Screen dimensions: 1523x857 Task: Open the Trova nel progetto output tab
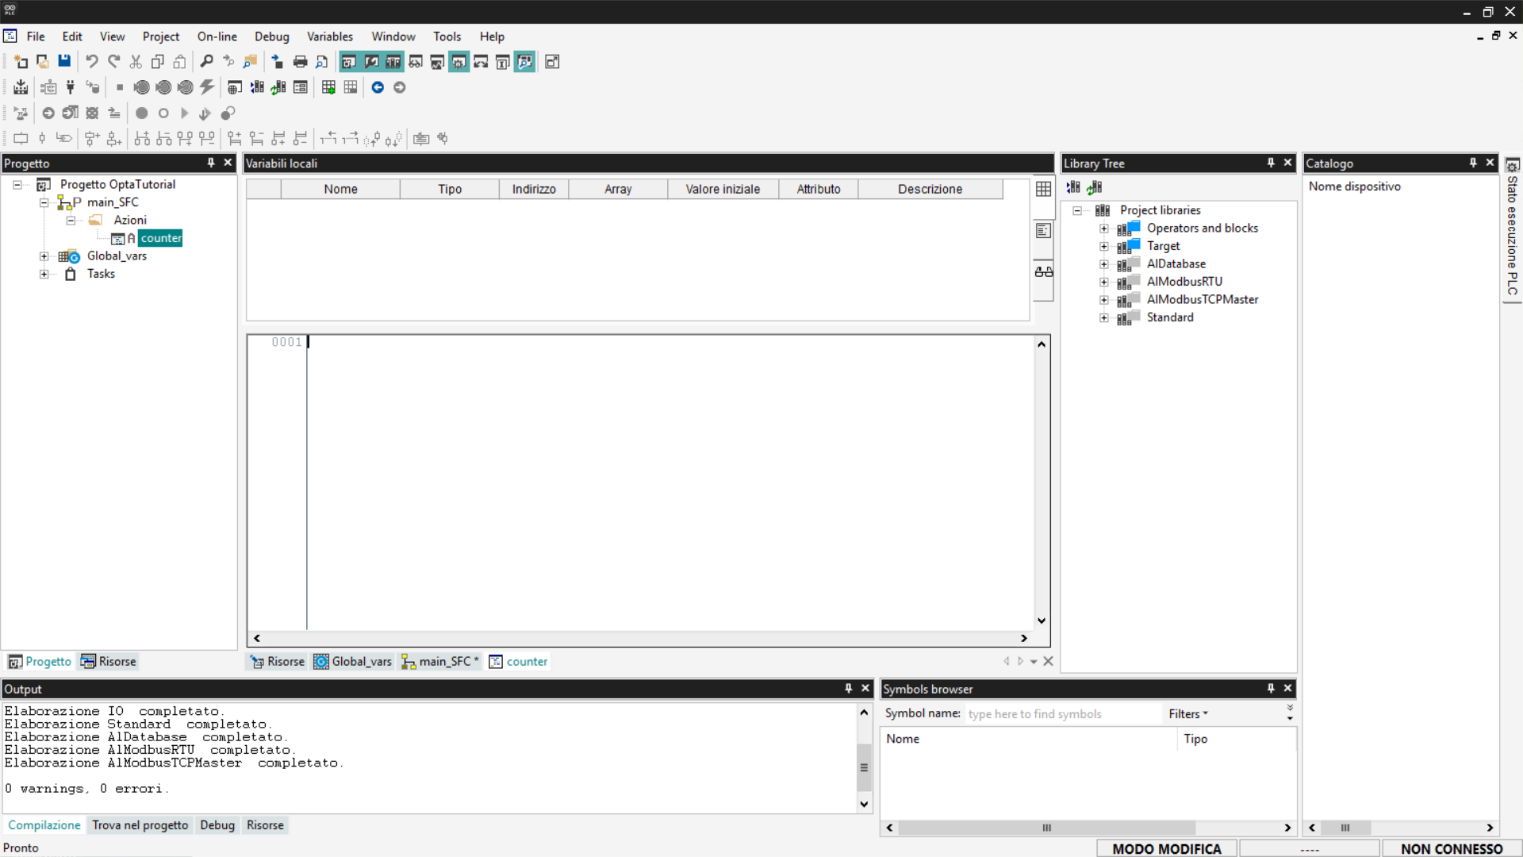coord(140,824)
